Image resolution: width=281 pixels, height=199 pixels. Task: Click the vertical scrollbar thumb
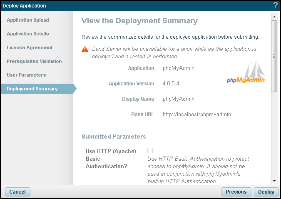[x=274, y=56]
